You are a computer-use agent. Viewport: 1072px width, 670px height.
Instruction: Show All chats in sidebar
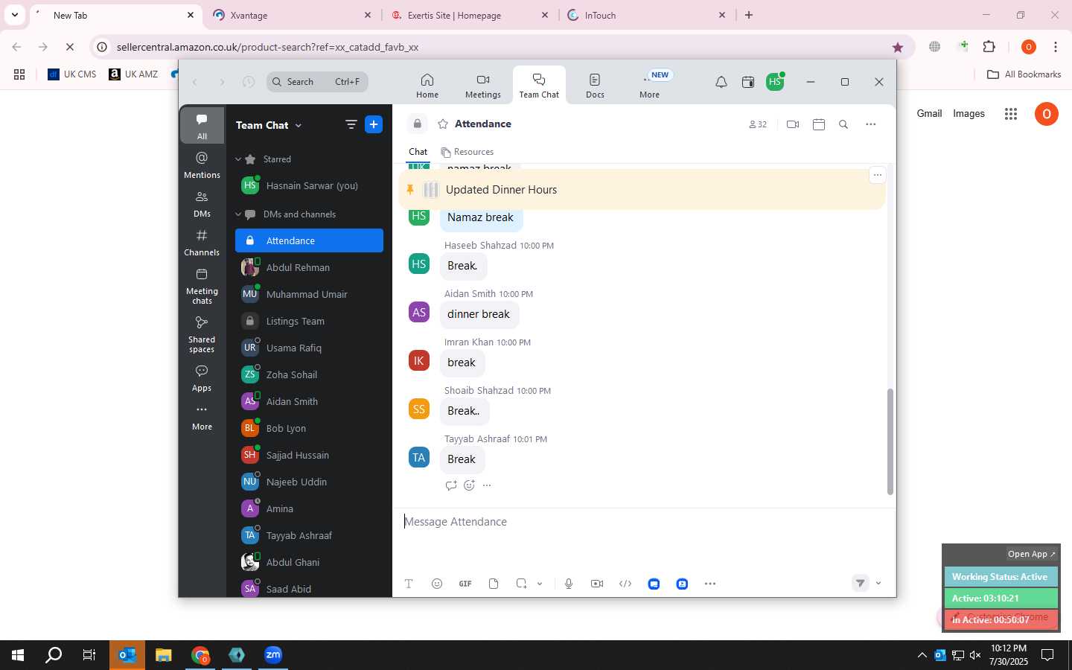(x=202, y=126)
